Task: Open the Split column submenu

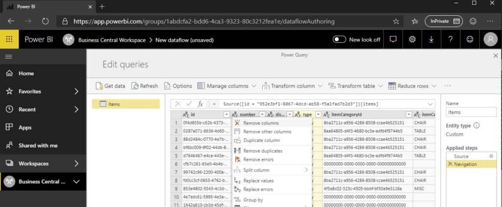Action: 272,170
